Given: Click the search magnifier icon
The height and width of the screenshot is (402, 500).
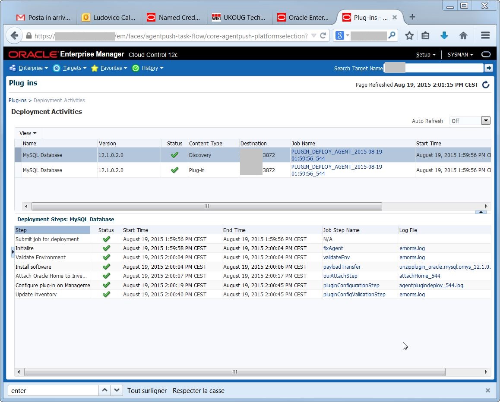Looking at the screenshot, I should point(392,35).
